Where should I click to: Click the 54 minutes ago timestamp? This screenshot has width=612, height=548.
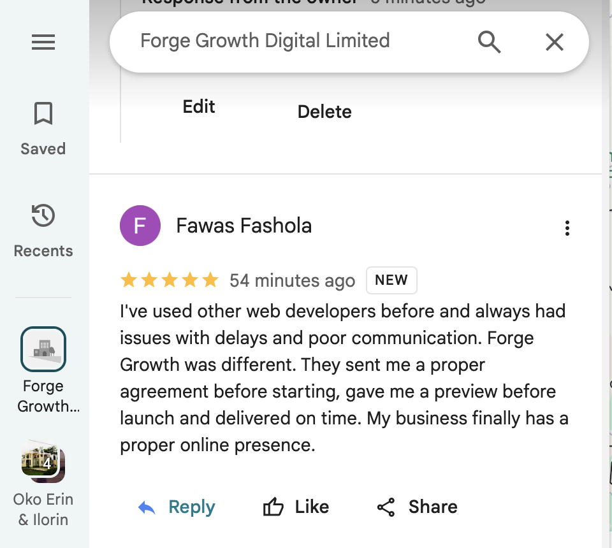(x=292, y=280)
